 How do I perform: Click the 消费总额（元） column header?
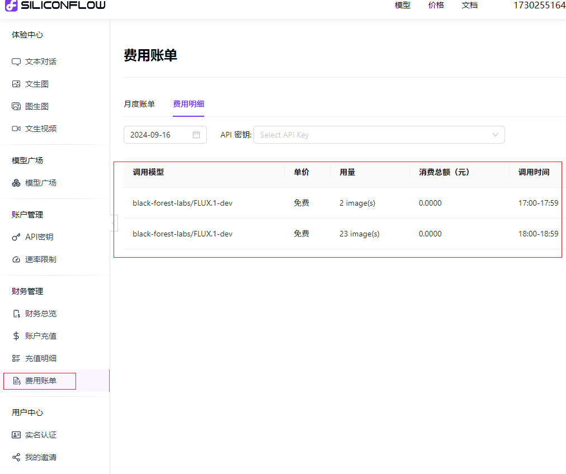[444, 172]
